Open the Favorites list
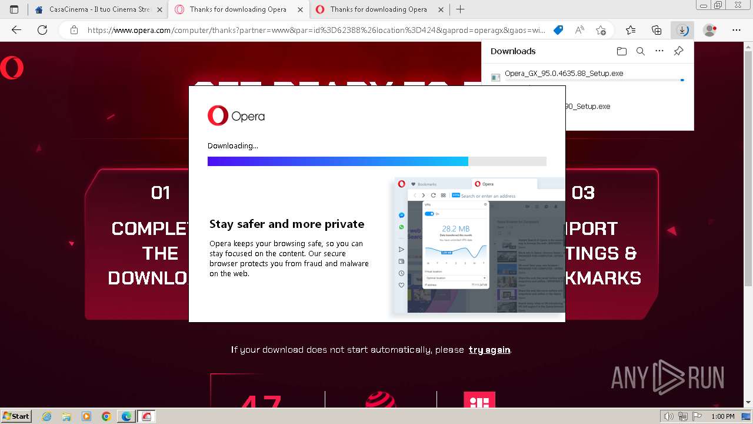 (631, 30)
